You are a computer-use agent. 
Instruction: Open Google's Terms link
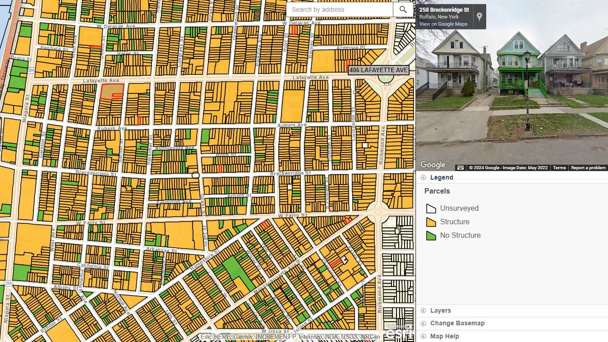click(x=559, y=167)
